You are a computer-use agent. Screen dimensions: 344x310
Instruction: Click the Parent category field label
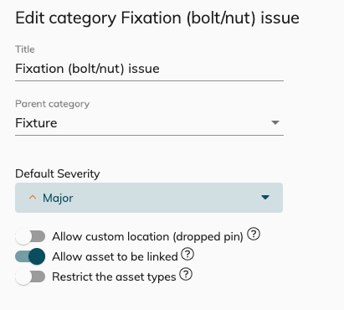53,104
